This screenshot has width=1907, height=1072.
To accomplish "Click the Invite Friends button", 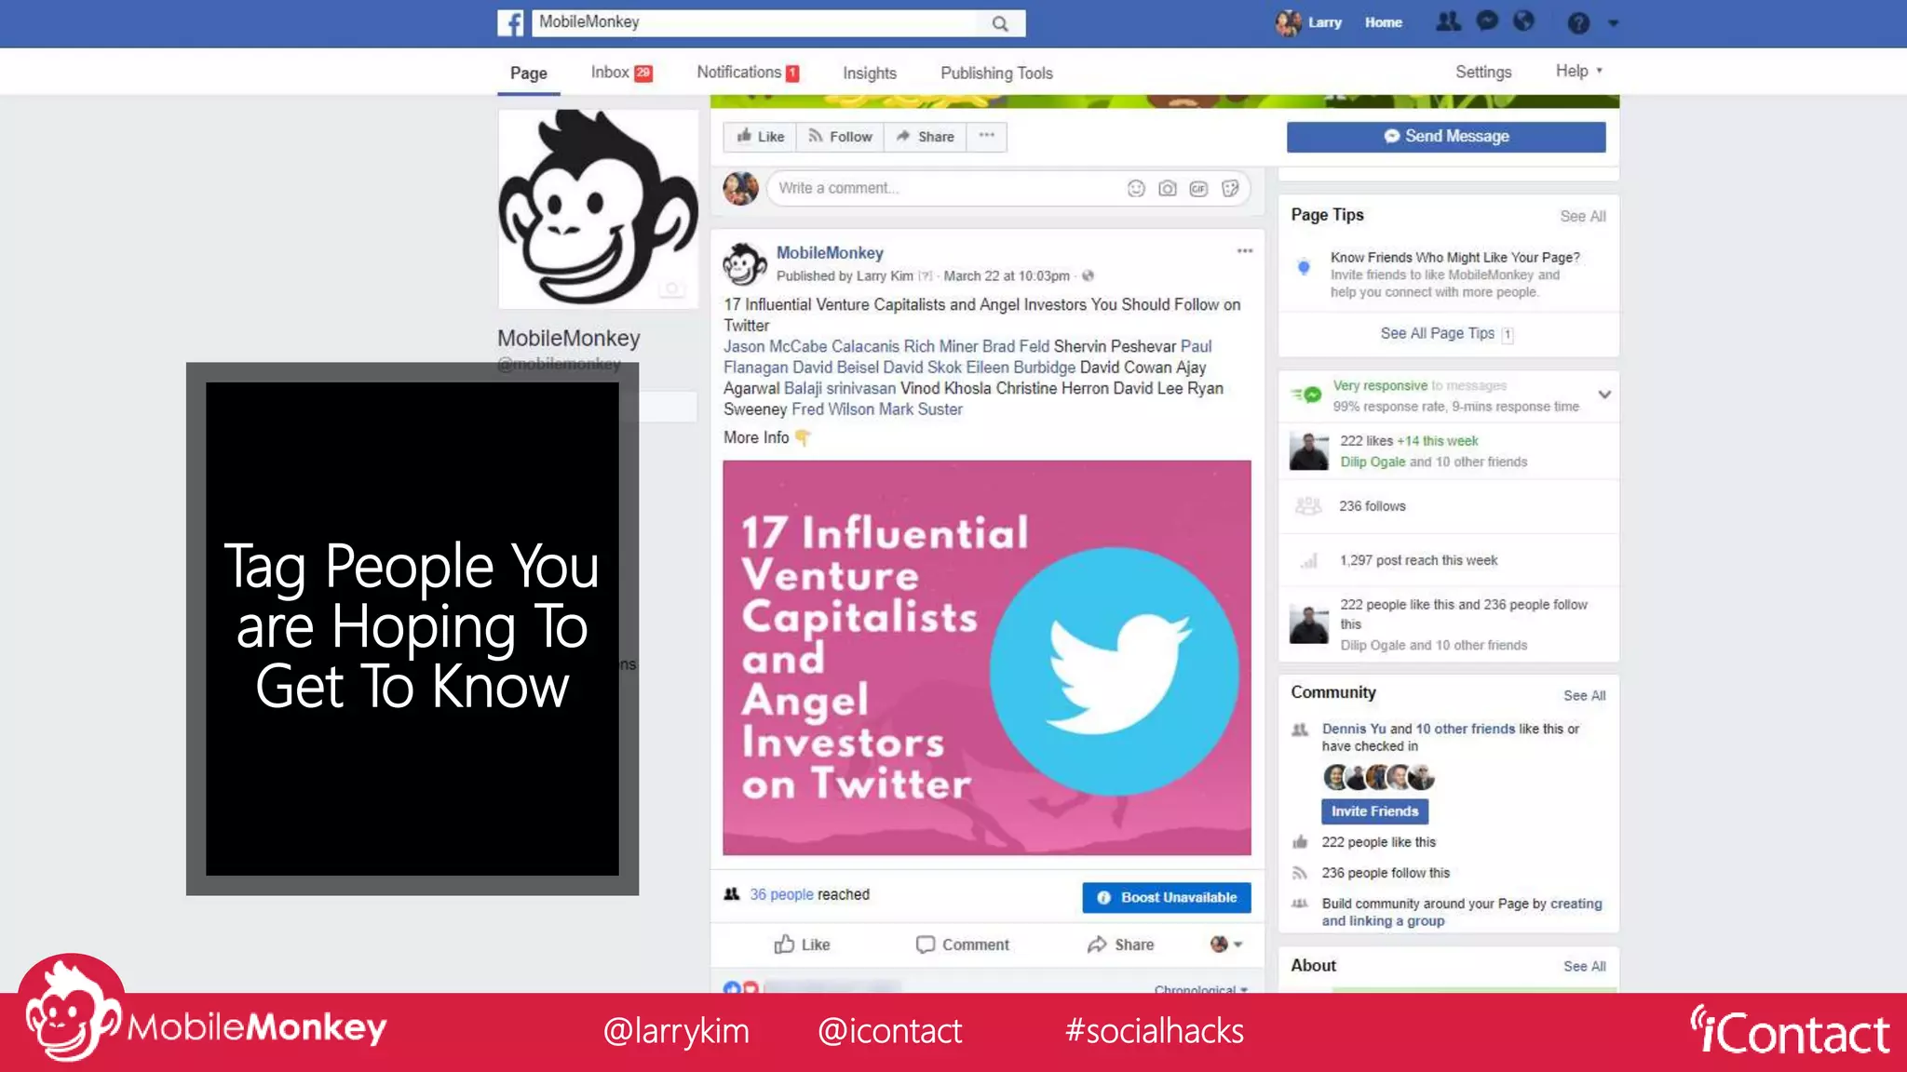I will click(x=1374, y=811).
